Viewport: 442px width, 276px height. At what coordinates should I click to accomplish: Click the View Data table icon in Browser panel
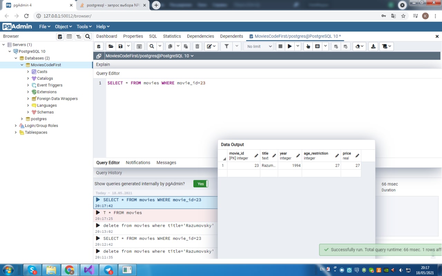(x=69, y=37)
